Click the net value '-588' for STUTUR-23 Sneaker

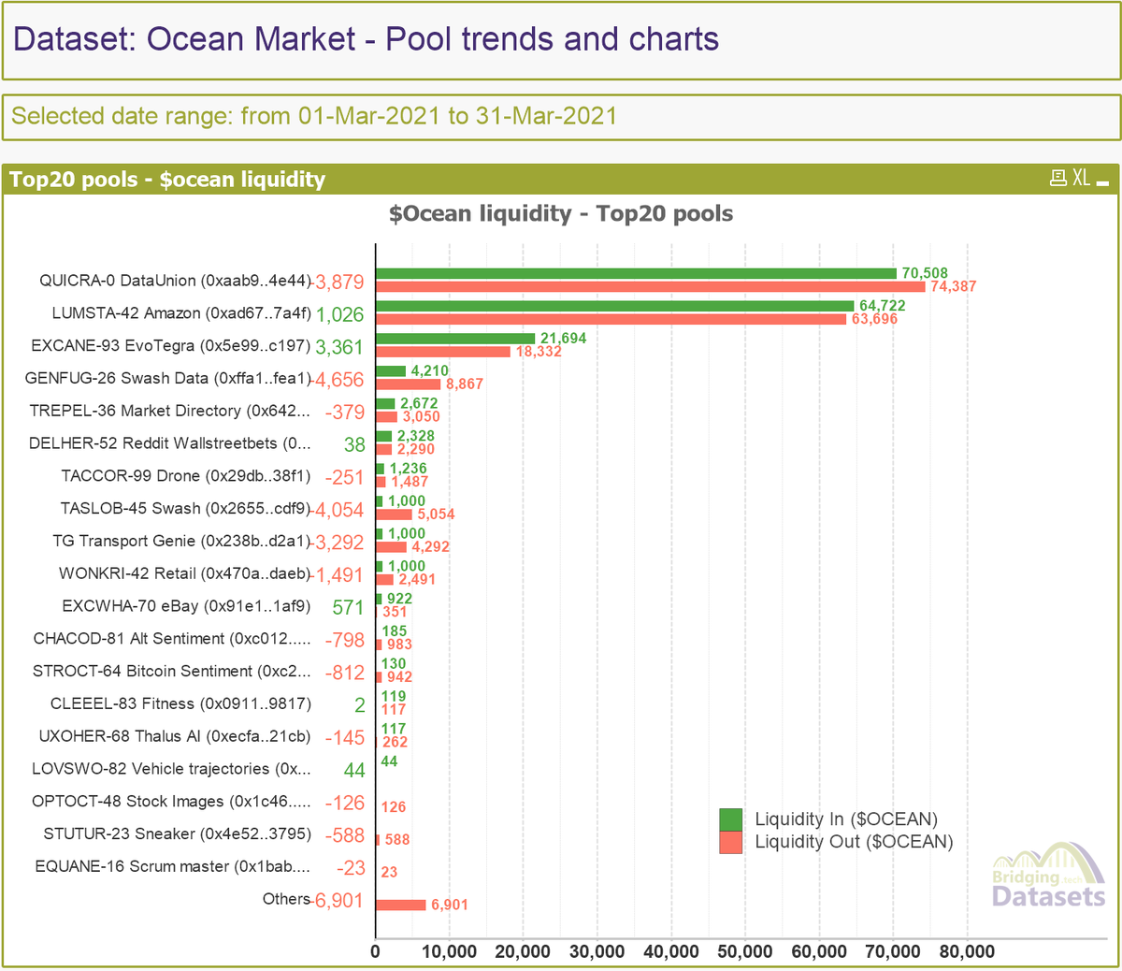pos(344,834)
